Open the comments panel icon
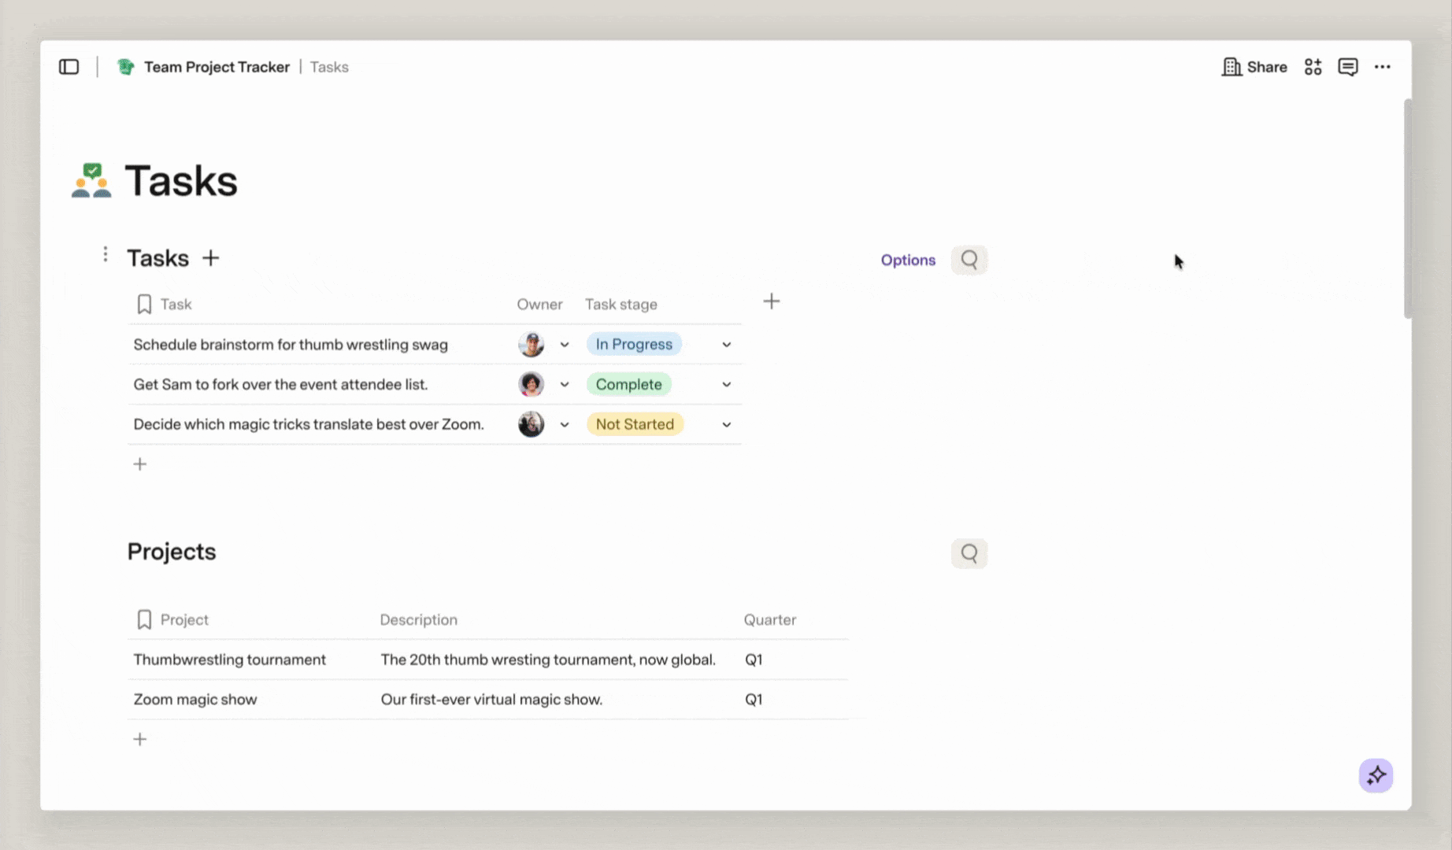Viewport: 1452px width, 850px height. click(1348, 67)
